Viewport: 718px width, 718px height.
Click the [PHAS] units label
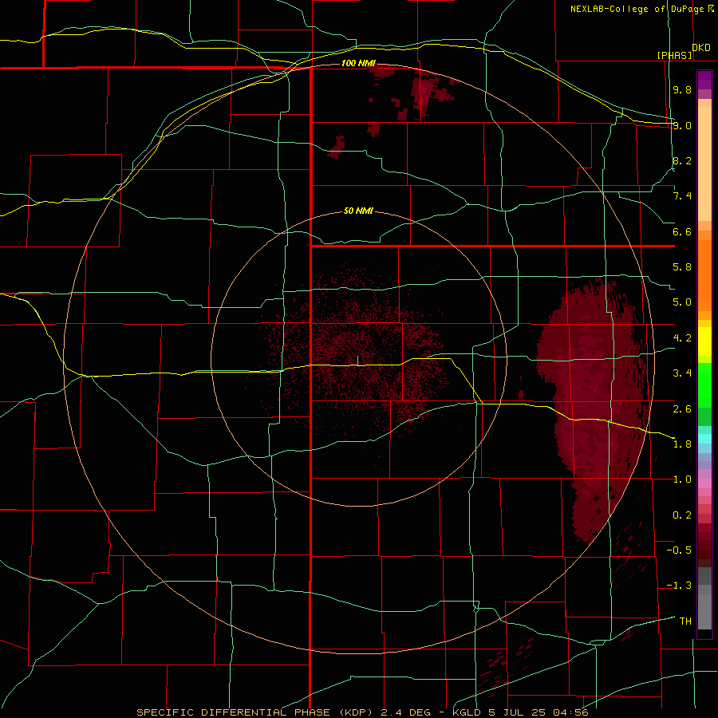click(x=674, y=55)
